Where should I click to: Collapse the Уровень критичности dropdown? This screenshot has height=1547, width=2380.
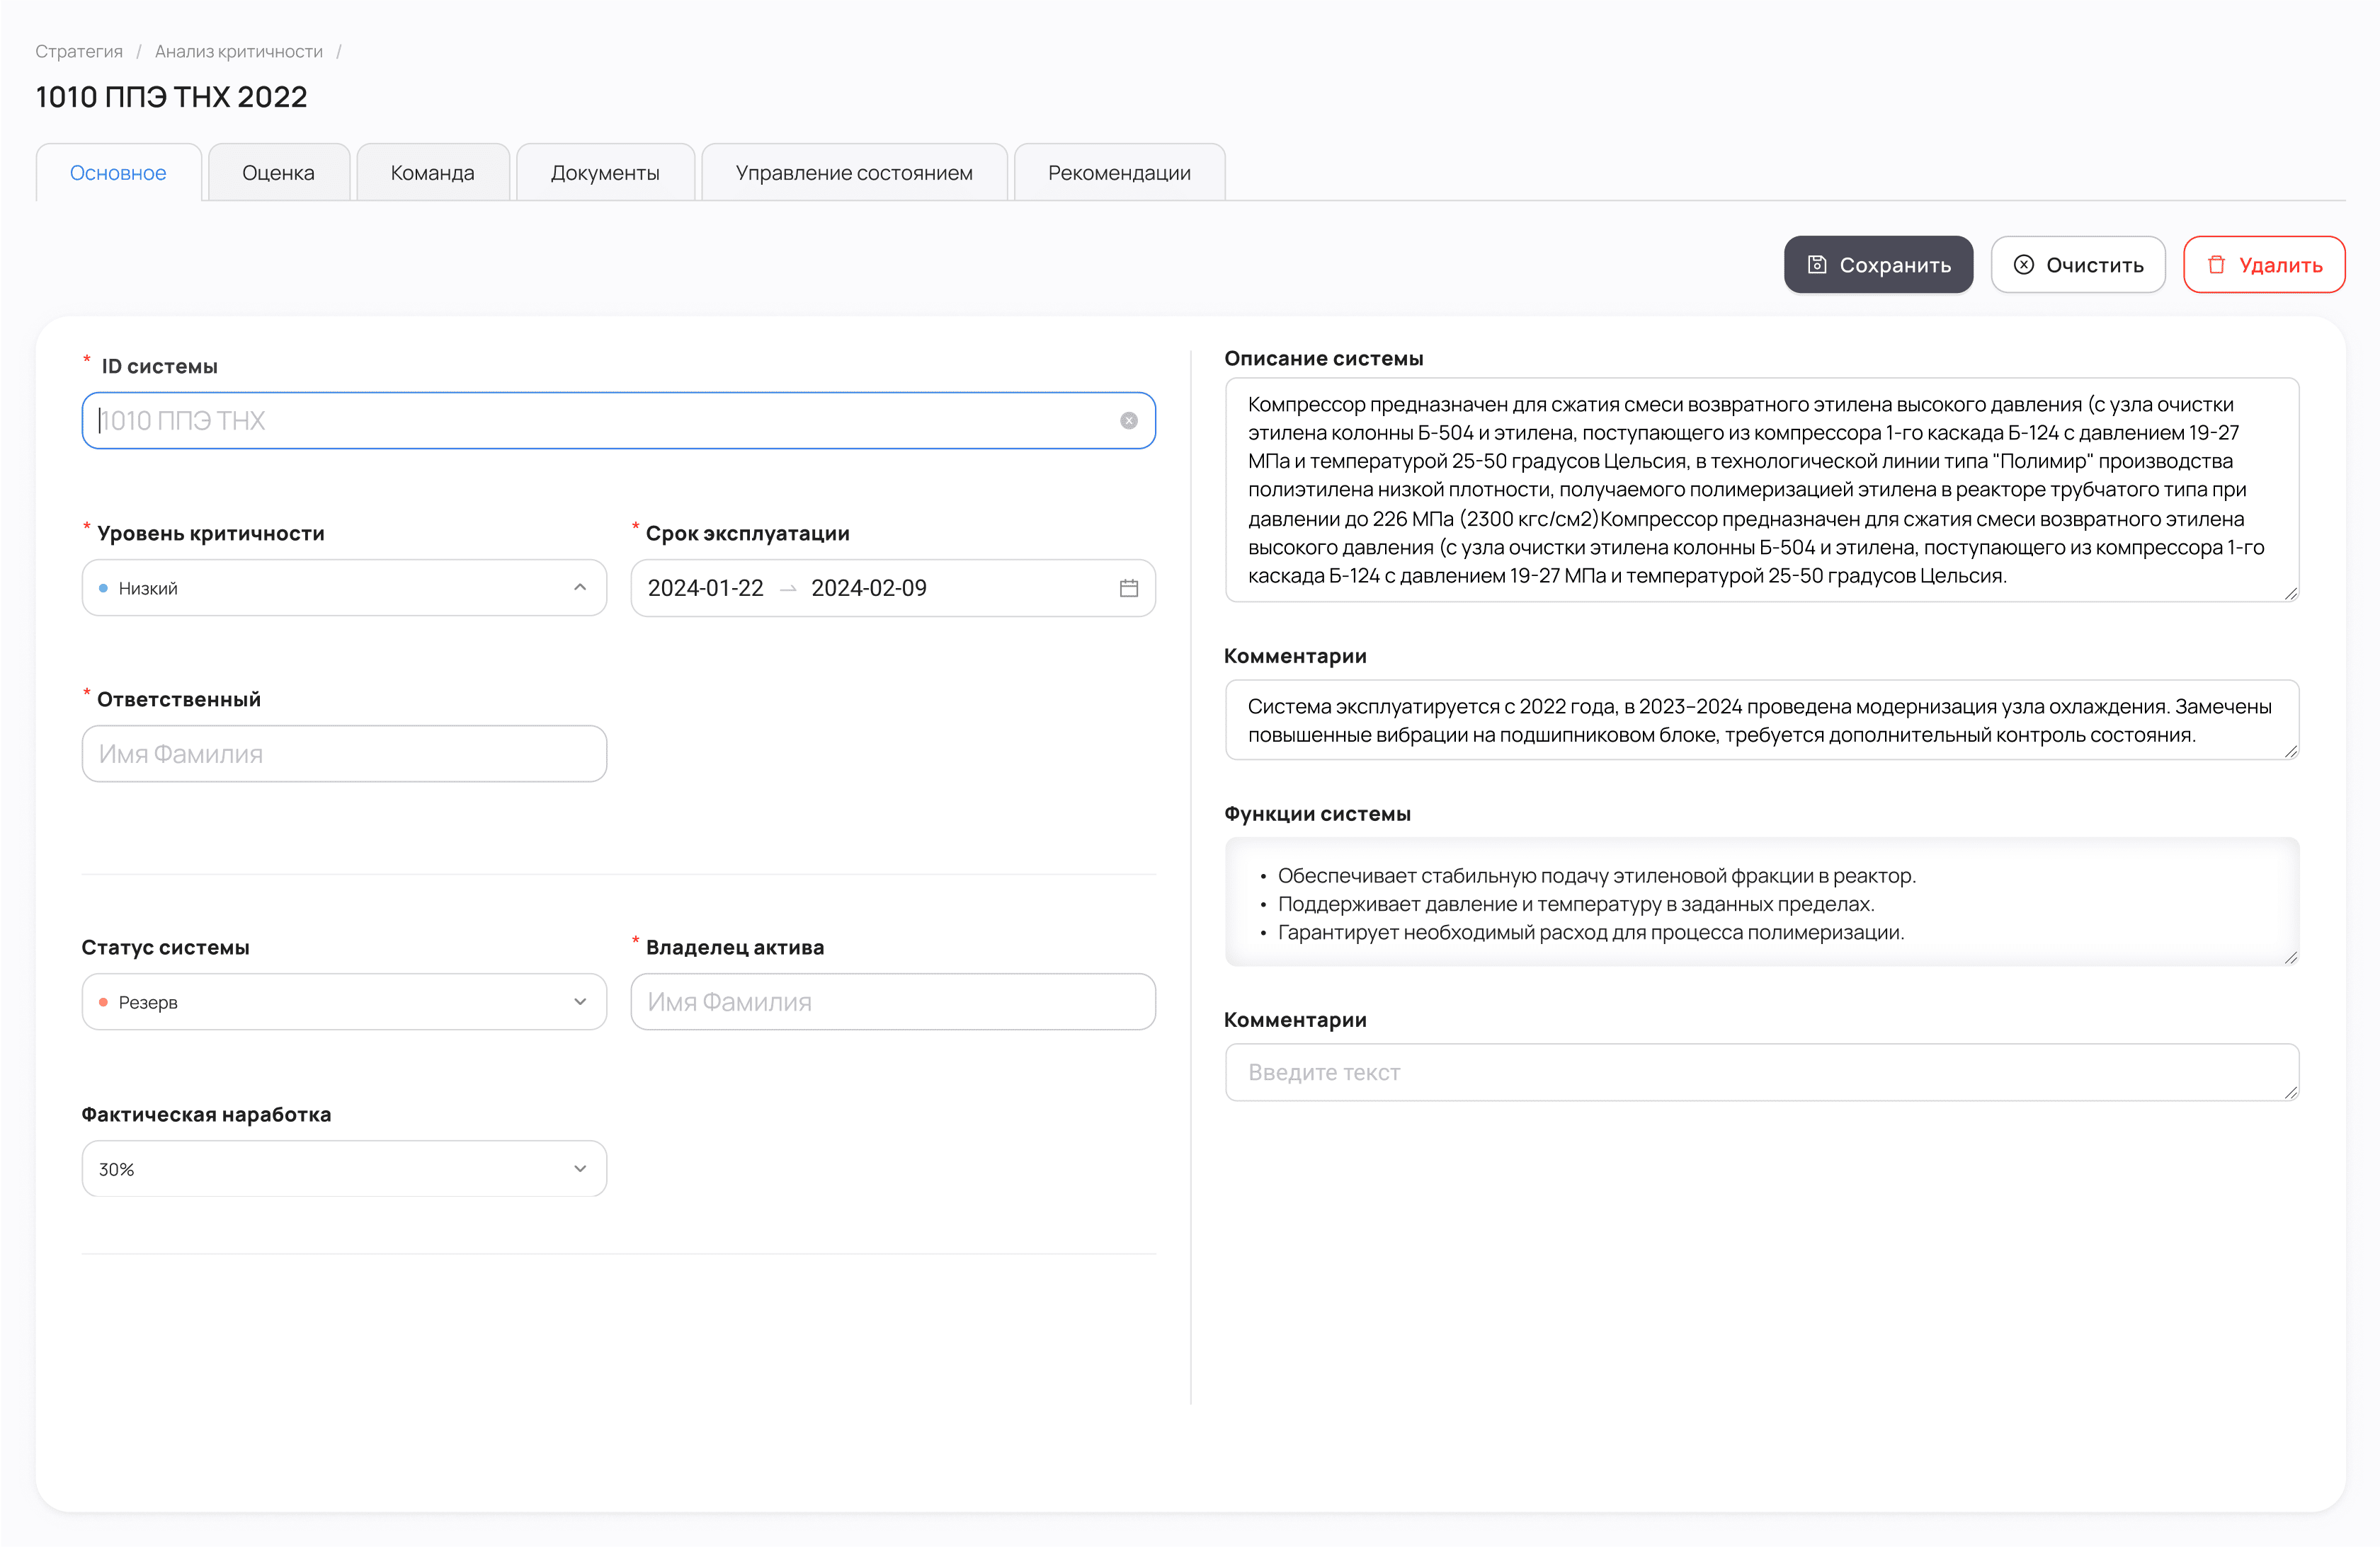[x=580, y=587]
